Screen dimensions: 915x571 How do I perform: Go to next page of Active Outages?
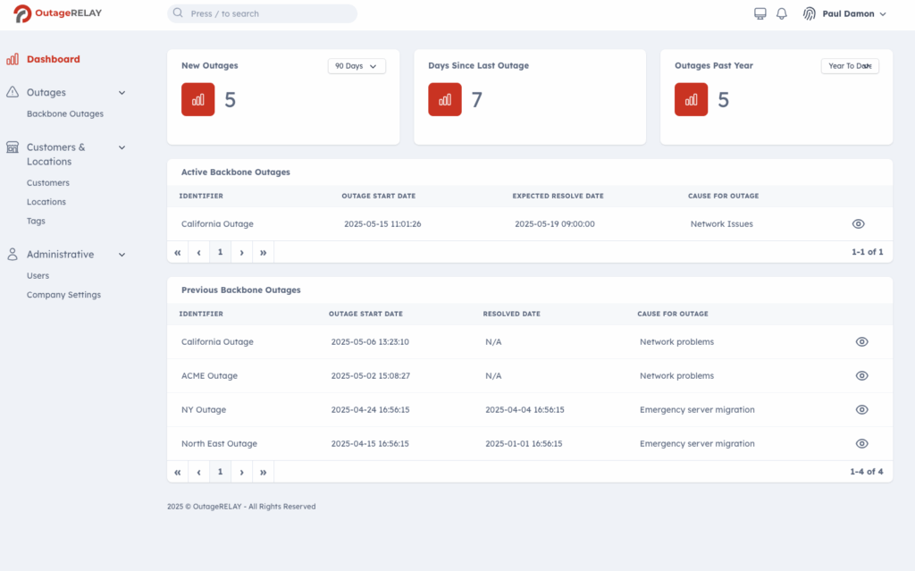click(241, 252)
